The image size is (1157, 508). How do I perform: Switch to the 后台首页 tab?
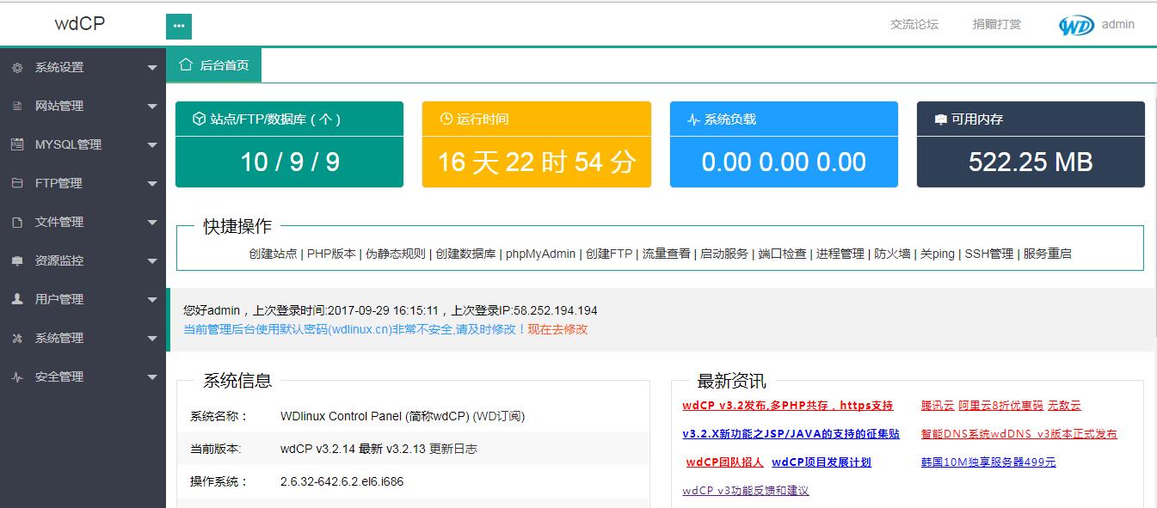214,65
